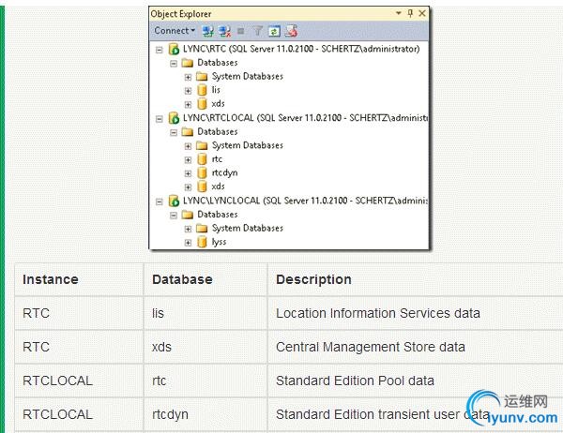Screen dimensions: 563x433
Task: Click System Databases folder icon under LYNC\LYNCLOCAL
Action: (202, 229)
